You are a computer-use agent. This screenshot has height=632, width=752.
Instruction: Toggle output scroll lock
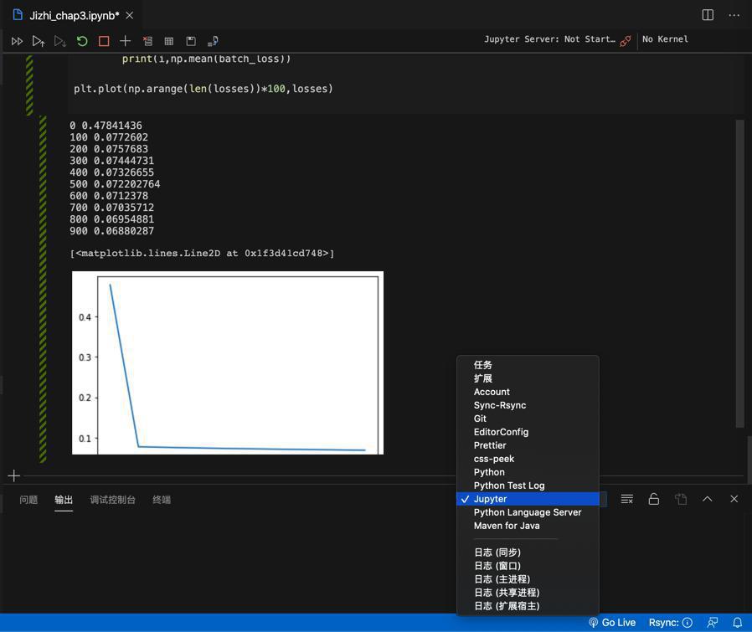click(x=654, y=499)
